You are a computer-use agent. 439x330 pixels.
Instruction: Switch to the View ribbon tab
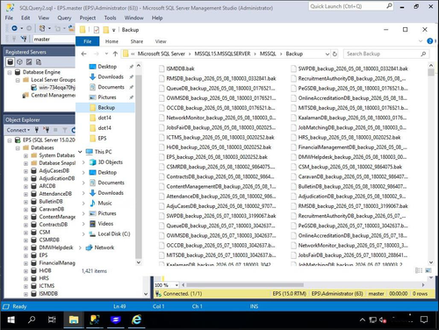(161, 41)
